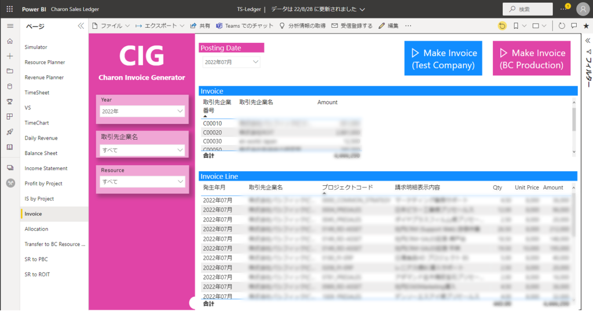The width and height of the screenshot is (593, 313).
Task: Click the Invoice Line table scrollbar
Action: 574,213
